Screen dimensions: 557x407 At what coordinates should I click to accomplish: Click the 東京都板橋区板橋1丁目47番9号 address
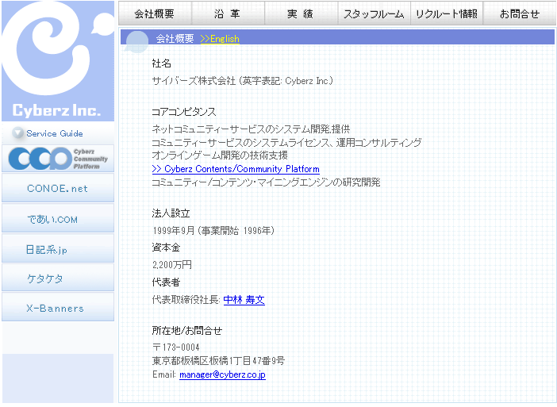218,361
